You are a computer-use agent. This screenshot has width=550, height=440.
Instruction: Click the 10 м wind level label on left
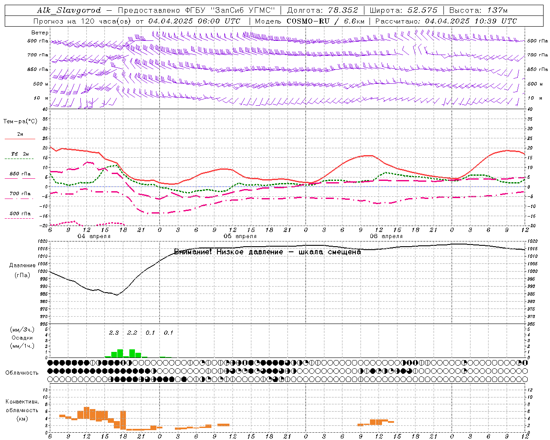pyautogui.click(x=41, y=98)
